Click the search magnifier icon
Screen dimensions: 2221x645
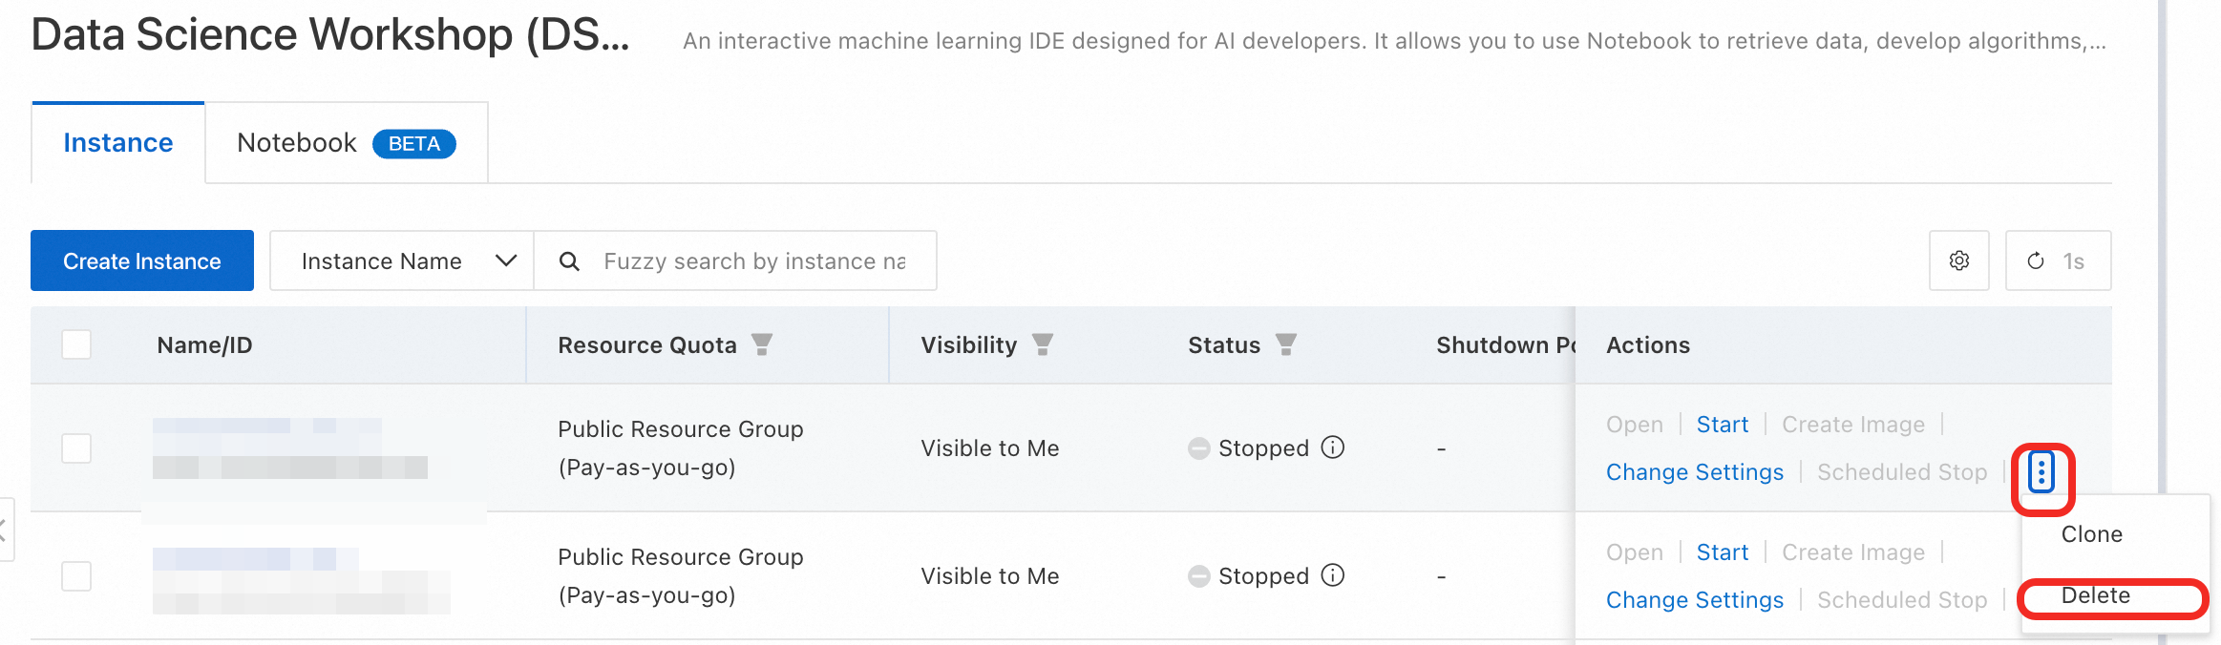569,260
